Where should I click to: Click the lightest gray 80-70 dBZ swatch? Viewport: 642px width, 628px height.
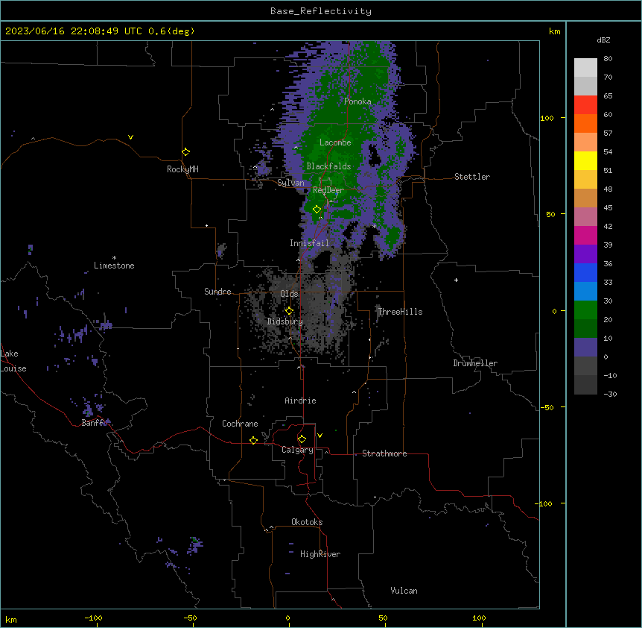click(585, 68)
